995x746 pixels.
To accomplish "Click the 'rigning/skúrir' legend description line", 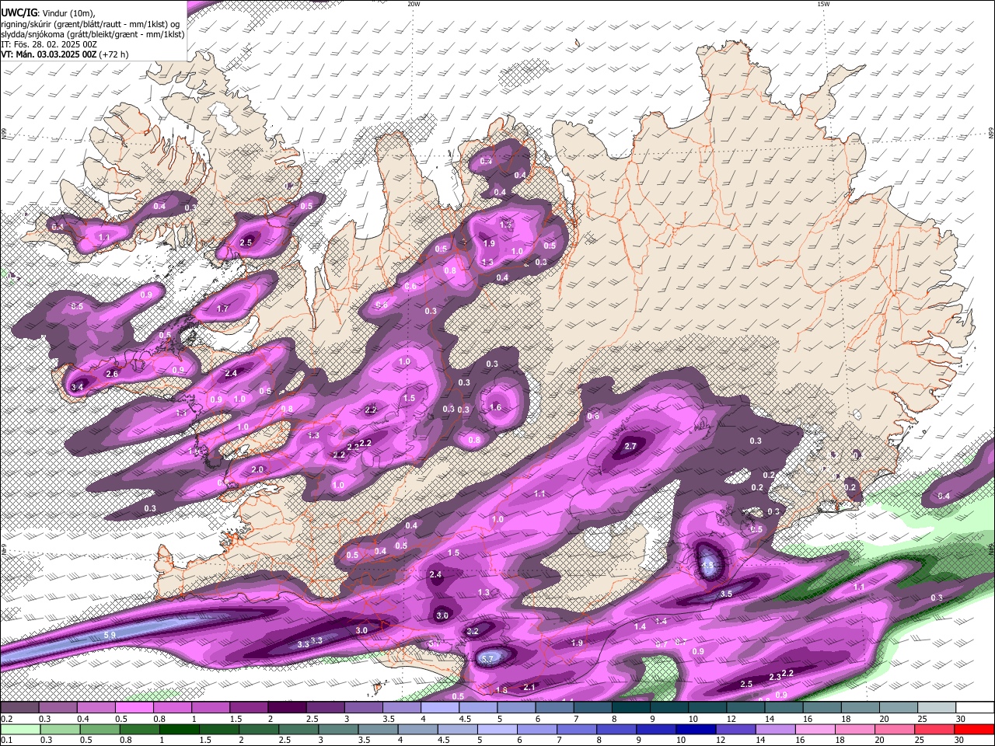I will point(90,24).
